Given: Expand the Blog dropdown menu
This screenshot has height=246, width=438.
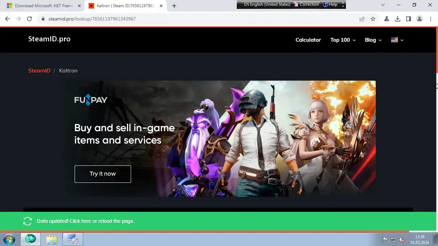Looking at the screenshot, I should 373,40.
